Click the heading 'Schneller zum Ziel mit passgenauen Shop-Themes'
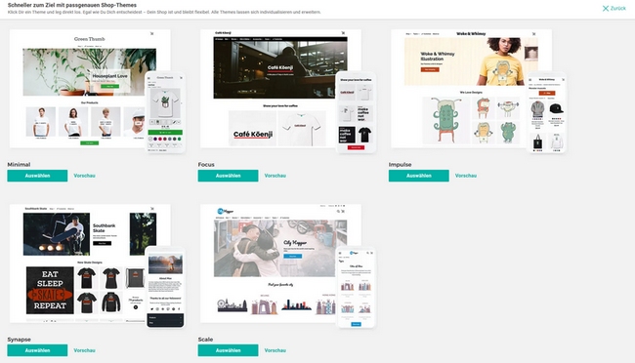Image resolution: width=635 pixels, height=363 pixels. tap(72, 5)
